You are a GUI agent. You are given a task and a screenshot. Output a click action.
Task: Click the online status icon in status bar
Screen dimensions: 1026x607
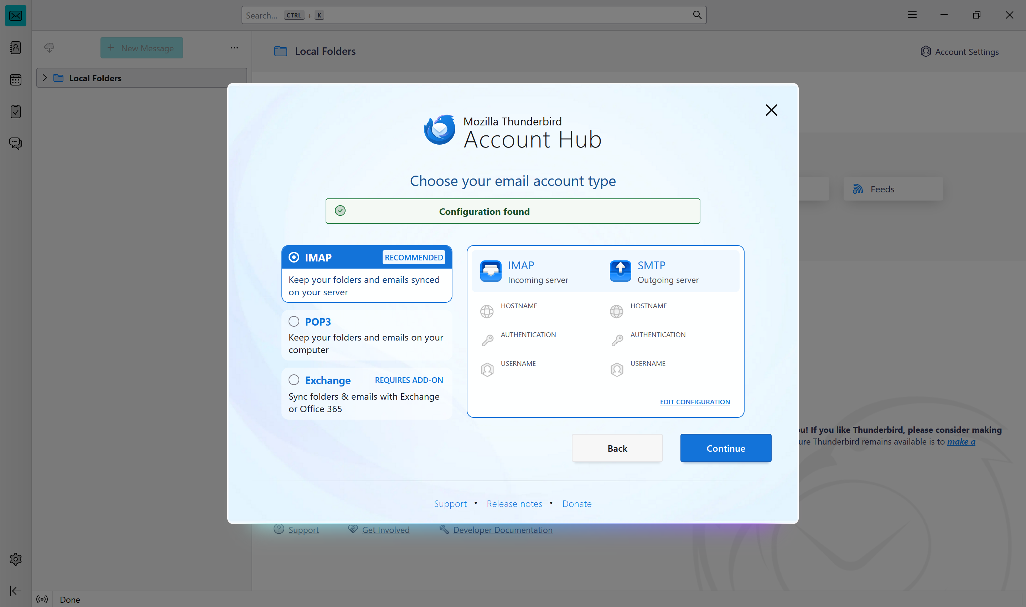click(x=42, y=599)
